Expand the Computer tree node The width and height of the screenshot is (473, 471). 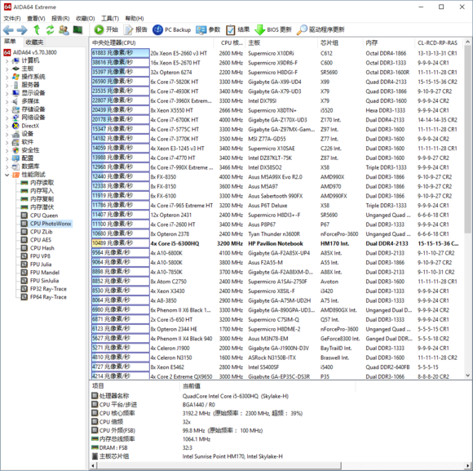point(7,61)
